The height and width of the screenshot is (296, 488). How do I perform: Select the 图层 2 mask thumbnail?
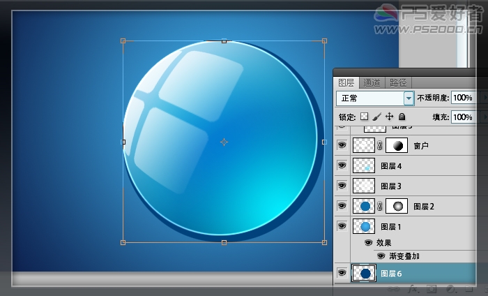(x=397, y=206)
